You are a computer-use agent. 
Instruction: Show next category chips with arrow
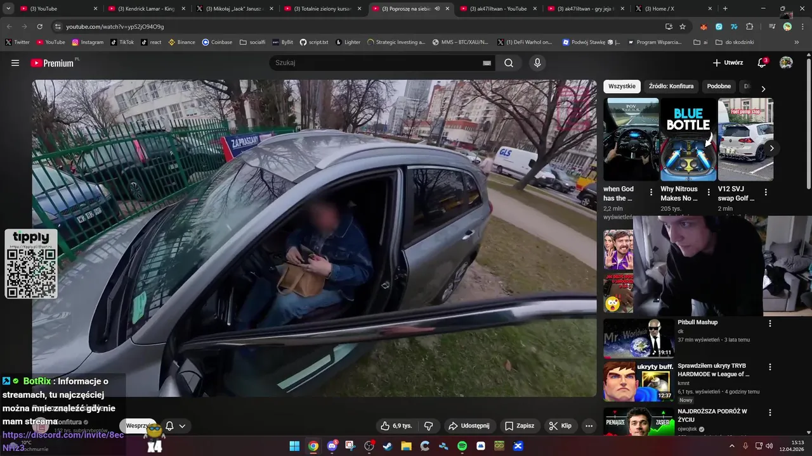[763, 89]
